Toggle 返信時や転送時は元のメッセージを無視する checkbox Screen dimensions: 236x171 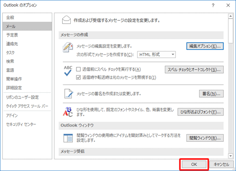[78, 77]
